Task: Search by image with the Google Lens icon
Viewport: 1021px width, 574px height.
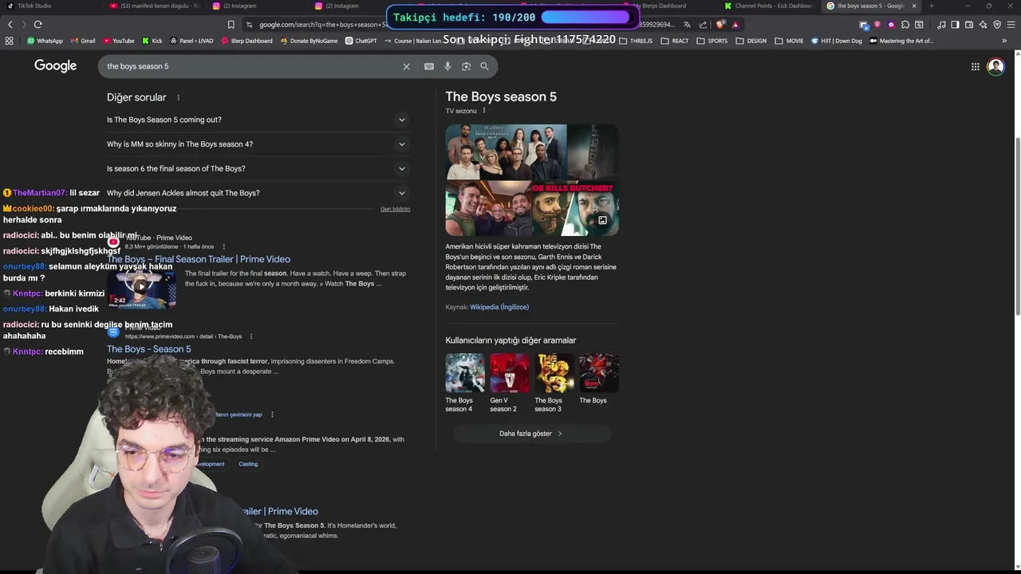Action: 466,66
